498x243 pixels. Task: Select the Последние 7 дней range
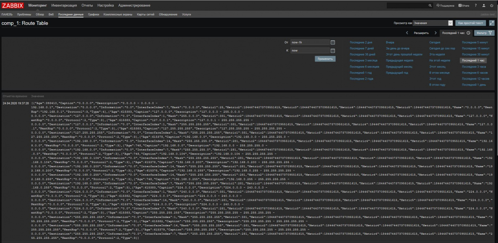(x=361, y=49)
